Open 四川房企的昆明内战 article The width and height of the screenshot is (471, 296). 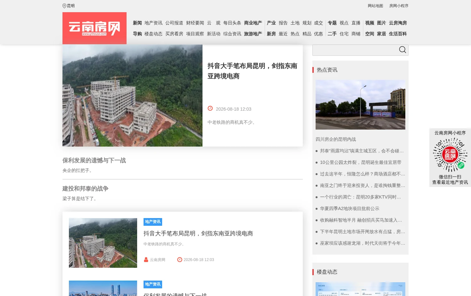pos(336,139)
